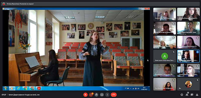Select Катерина Миколаївна participant tile

click(188, 42)
